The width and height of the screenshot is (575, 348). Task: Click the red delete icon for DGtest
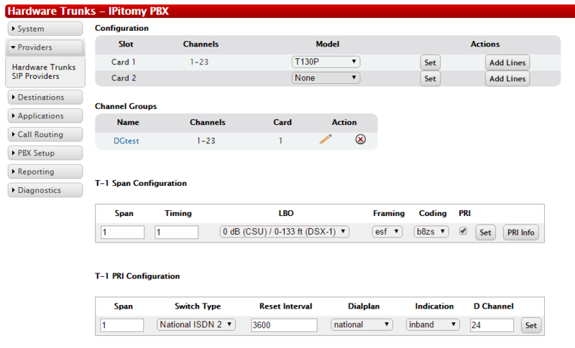360,140
